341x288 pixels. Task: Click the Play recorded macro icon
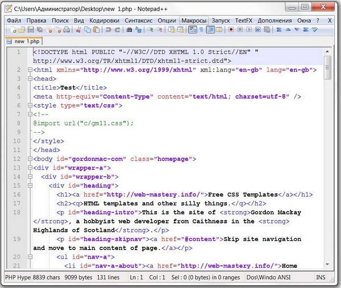[x=249, y=29]
